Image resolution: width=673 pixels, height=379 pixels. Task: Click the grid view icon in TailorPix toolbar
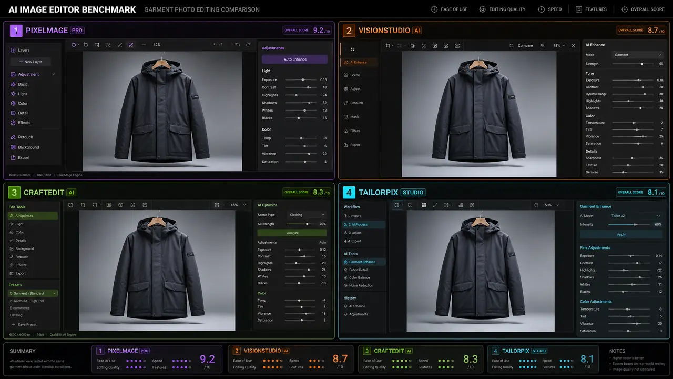tap(424, 205)
